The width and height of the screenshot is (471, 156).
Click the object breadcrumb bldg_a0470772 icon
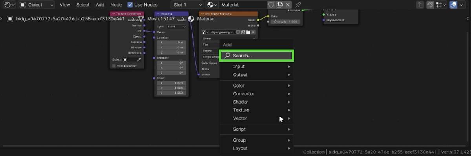click(10, 18)
